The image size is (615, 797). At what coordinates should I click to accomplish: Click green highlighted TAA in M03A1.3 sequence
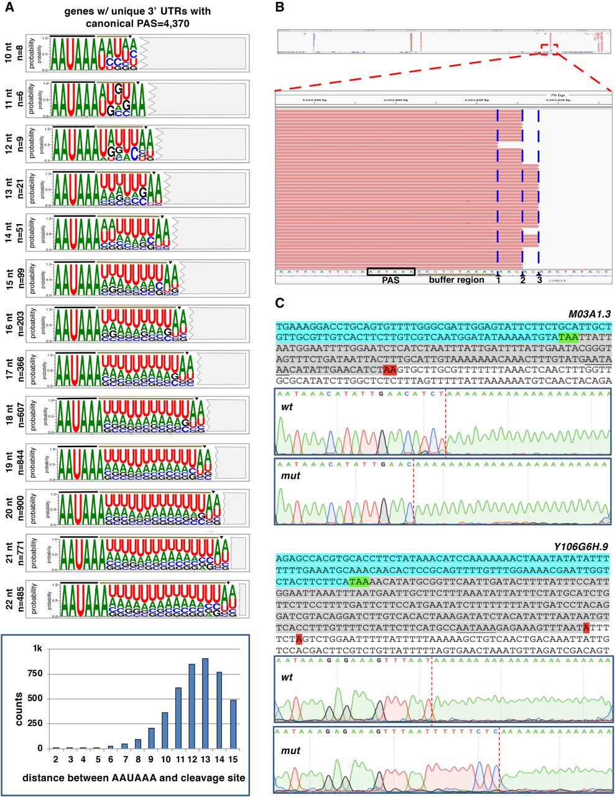tap(568, 337)
